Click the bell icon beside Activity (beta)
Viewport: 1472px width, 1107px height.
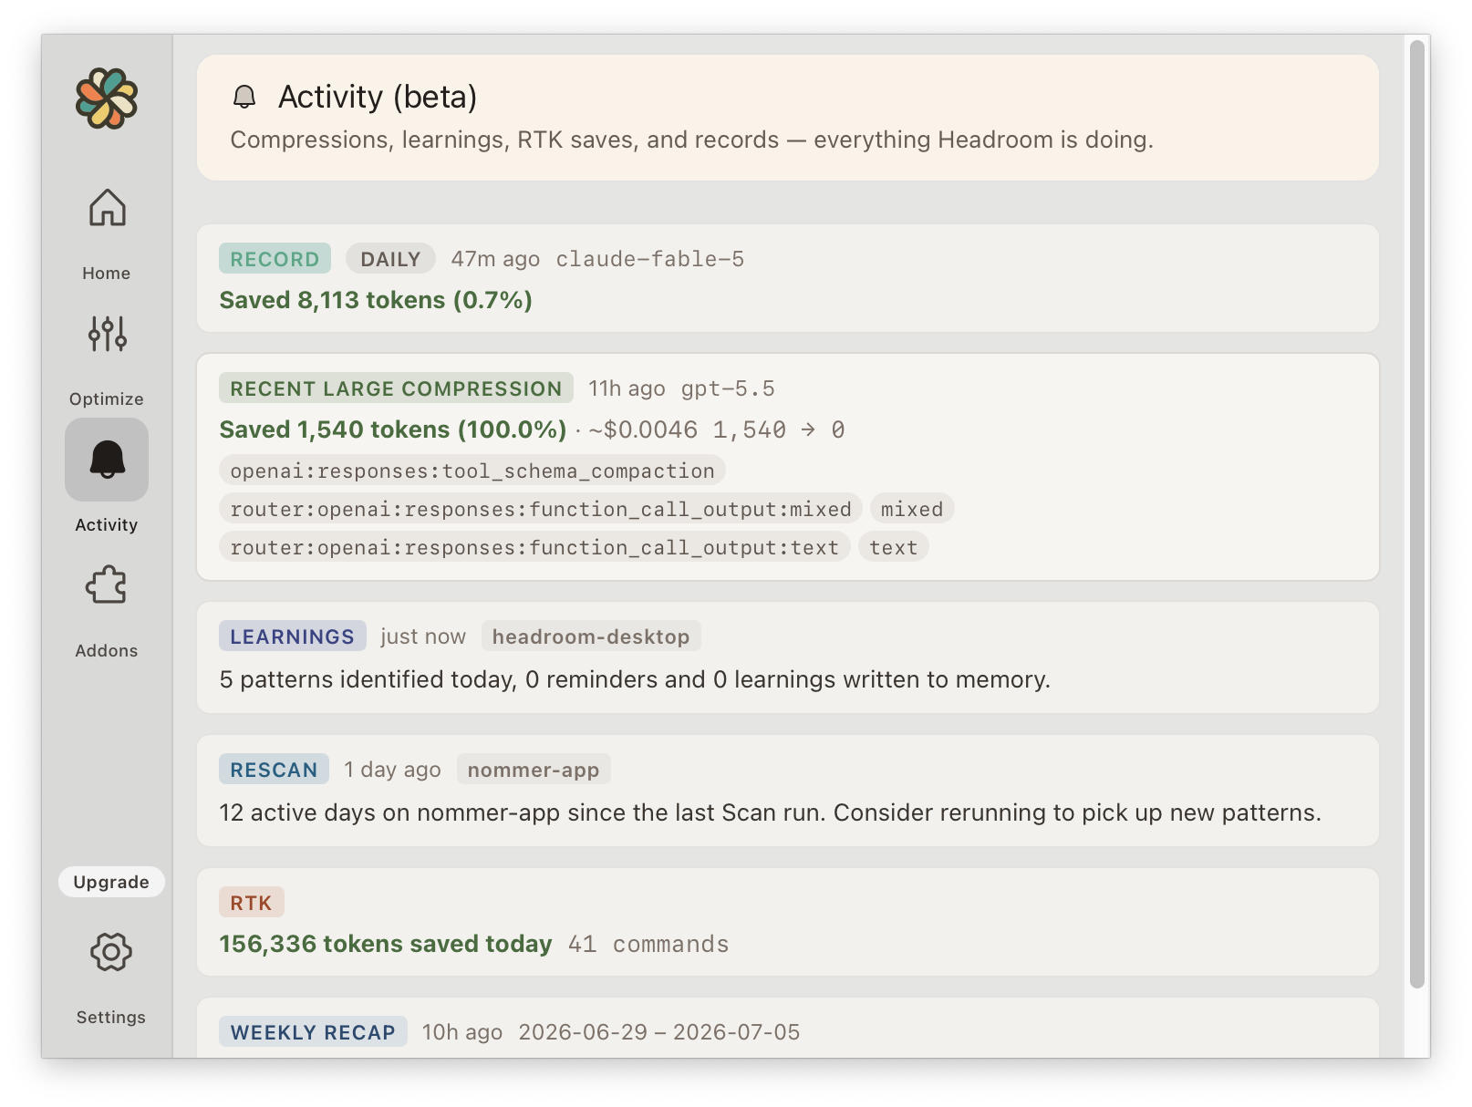click(x=244, y=97)
